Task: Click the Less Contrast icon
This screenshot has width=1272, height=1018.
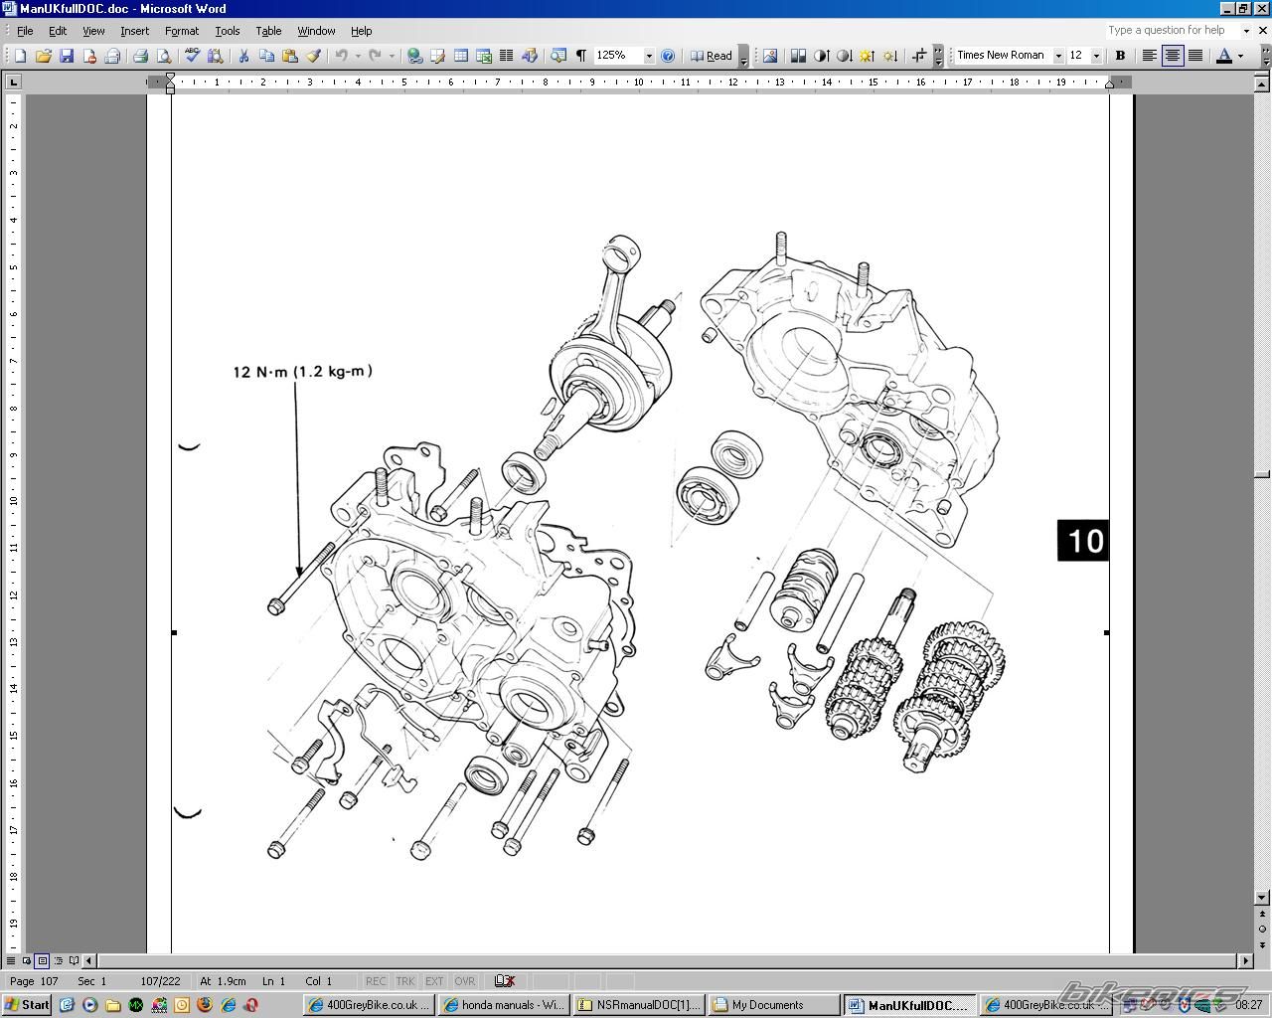Action: click(844, 56)
